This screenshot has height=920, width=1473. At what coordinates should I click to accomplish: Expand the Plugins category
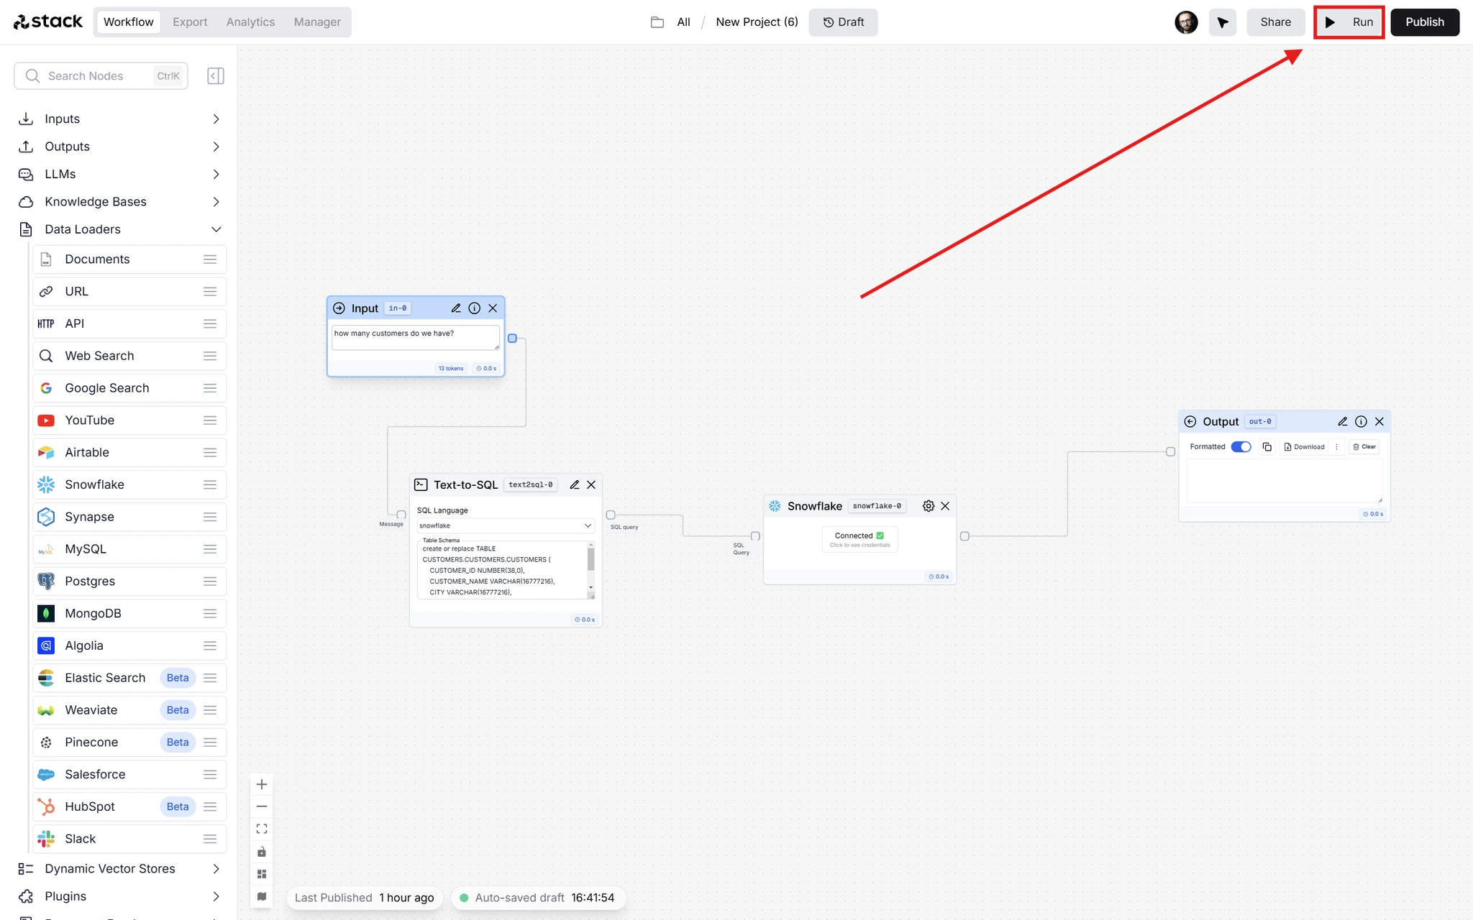pos(119,896)
